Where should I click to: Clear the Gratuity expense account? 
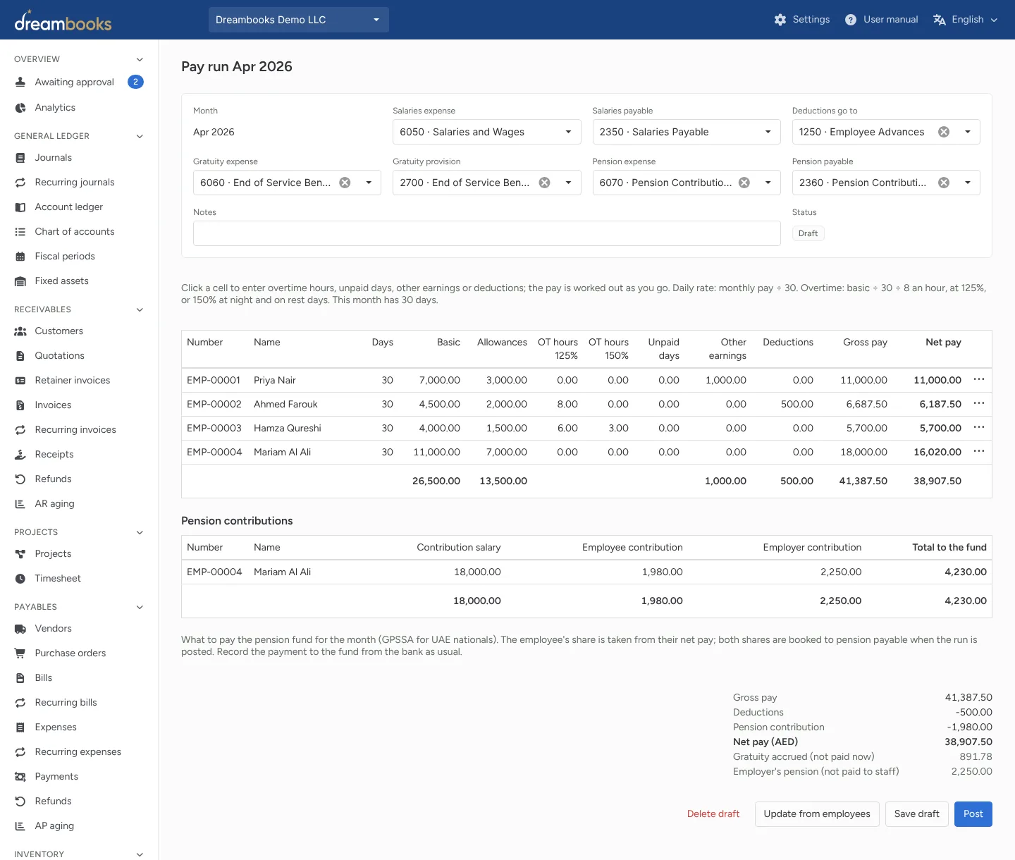(345, 183)
